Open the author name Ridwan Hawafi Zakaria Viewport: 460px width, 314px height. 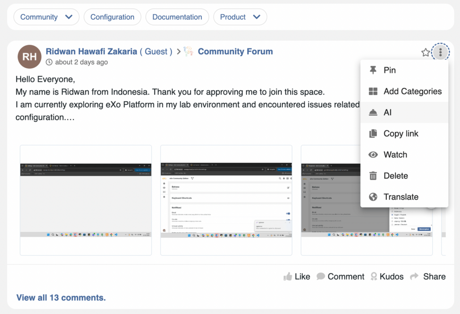[x=91, y=51]
